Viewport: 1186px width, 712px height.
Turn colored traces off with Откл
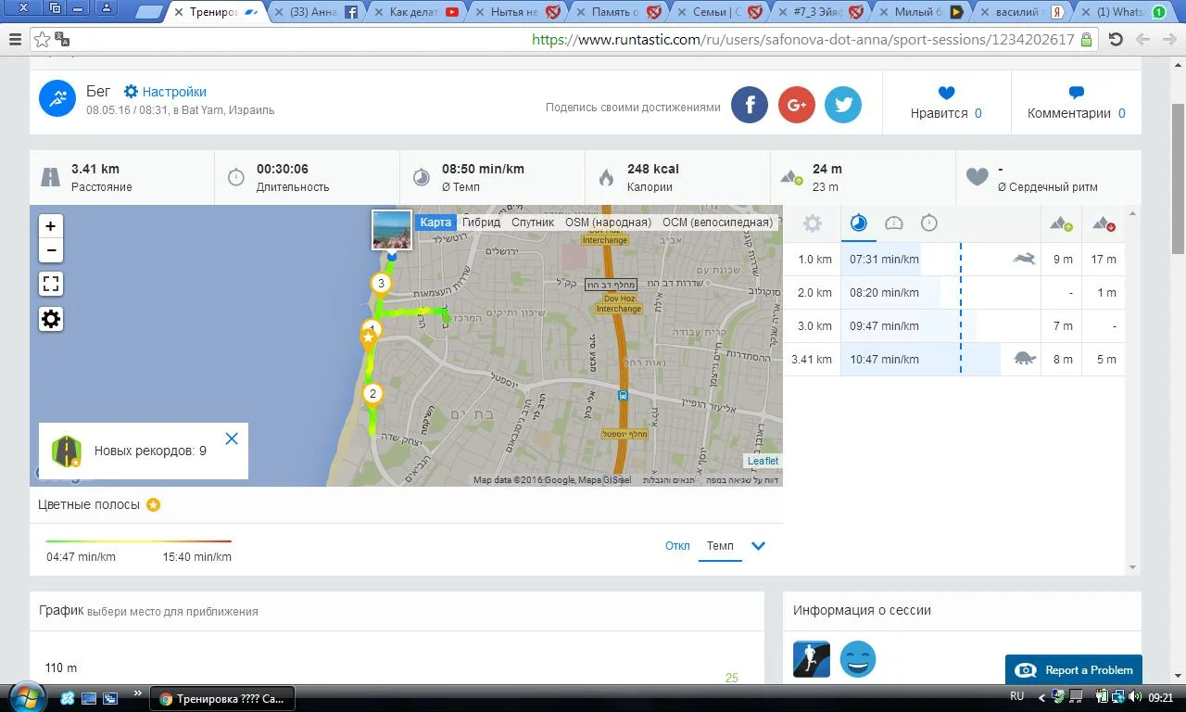point(677,546)
